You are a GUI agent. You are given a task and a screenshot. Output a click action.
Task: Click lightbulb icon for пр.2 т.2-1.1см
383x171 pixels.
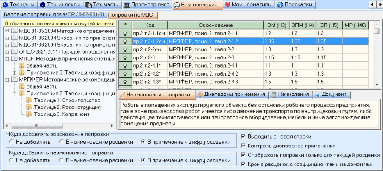[x=125, y=33]
